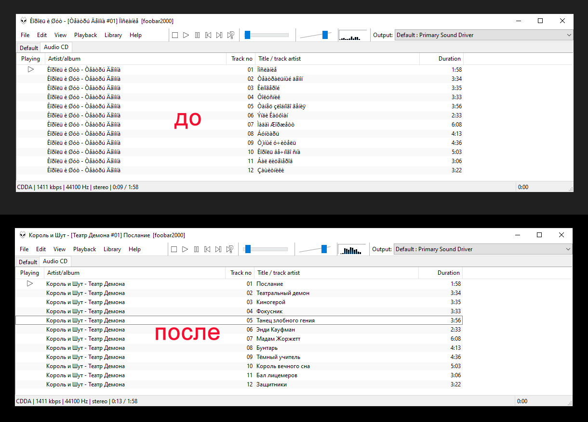The height and width of the screenshot is (422, 588).
Task: Open the Library menu in the top window
Action: [x=113, y=35]
